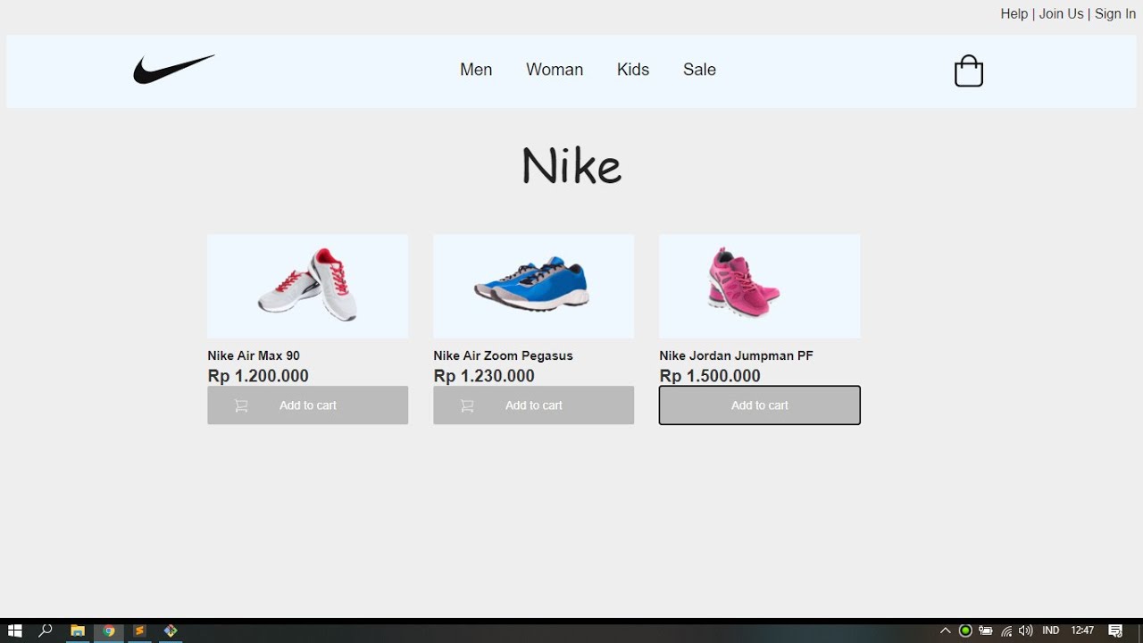Open taskbar search magnifier
Image resolution: width=1143 pixels, height=643 pixels.
pyautogui.click(x=46, y=630)
